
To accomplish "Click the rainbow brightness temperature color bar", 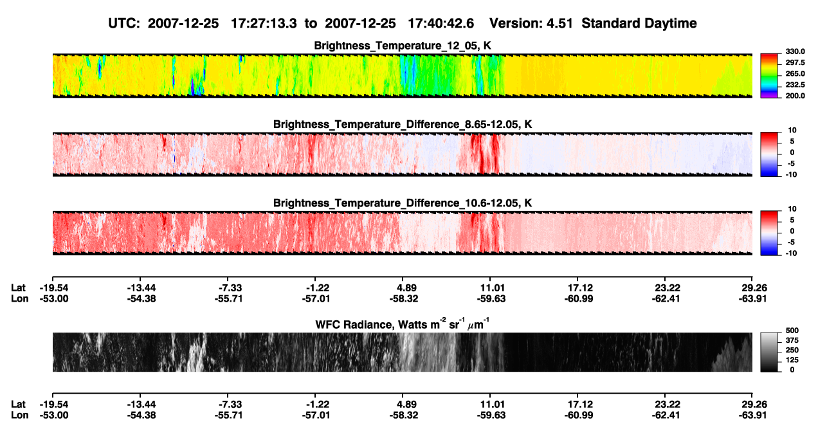I will pos(770,76).
